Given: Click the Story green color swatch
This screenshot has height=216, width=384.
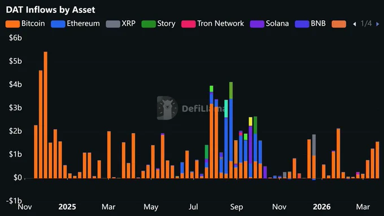Looking at the screenshot, I should [149, 24].
